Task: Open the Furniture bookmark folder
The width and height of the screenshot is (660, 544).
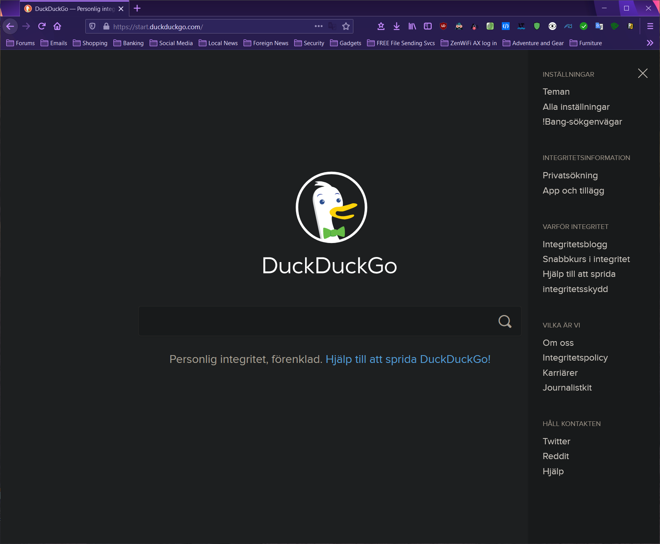Action: click(x=586, y=43)
